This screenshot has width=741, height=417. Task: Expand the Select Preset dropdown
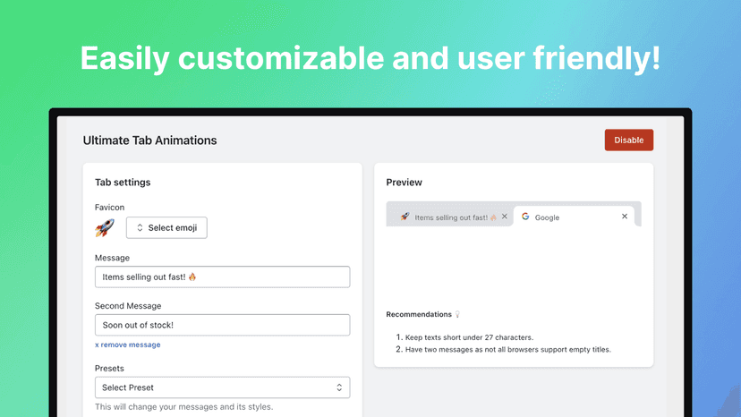click(222, 387)
